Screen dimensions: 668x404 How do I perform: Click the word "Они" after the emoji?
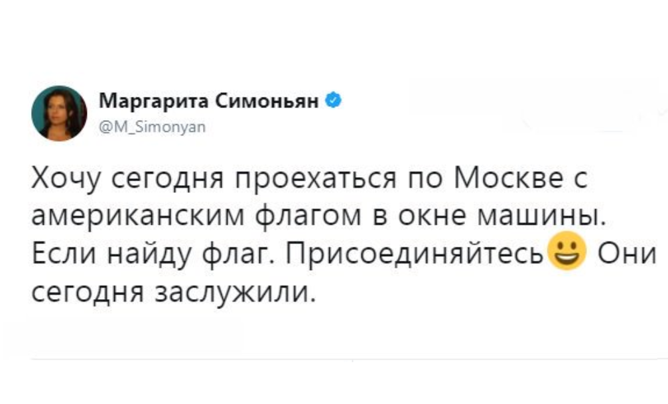click(626, 253)
